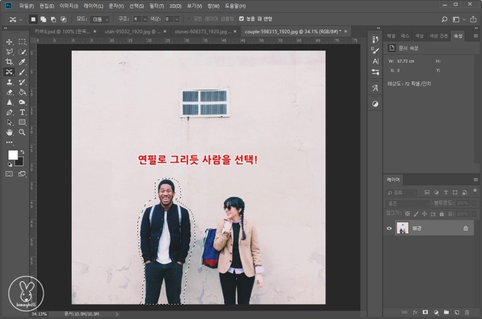Select the Horizontal Type tool
The image size is (482, 319).
(22, 112)
